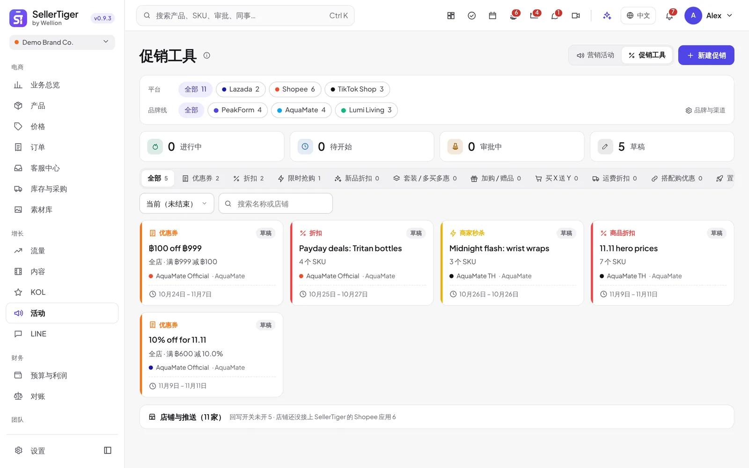Select the 运费折扣 tab
Image resolution: width=749 pixels, height=468 pixels.
pyautogui.click(x=615, y=178)
